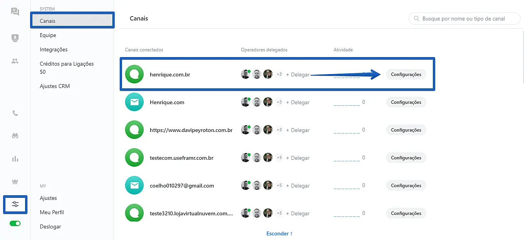Click the crown upgrade icon
Viewport: 524px width, 240px height.
15,182
